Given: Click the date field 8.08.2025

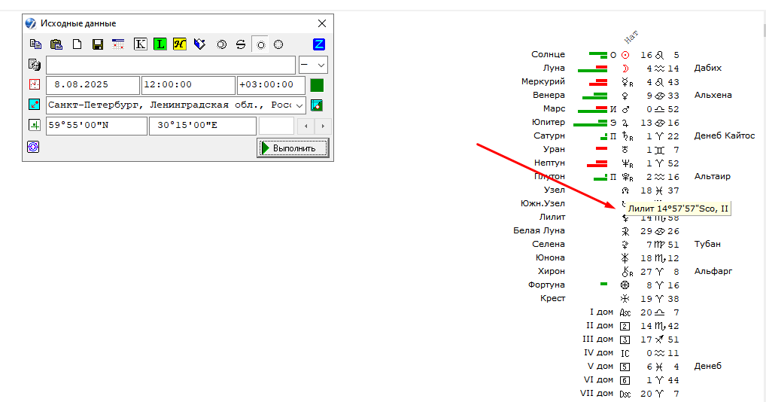Looking at the screenshot, I should (93, 85).
